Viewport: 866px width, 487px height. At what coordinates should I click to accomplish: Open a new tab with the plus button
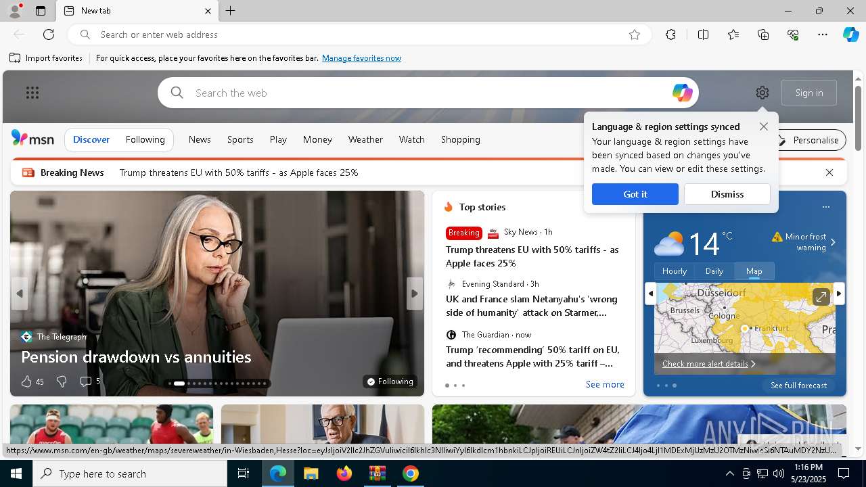231,11
